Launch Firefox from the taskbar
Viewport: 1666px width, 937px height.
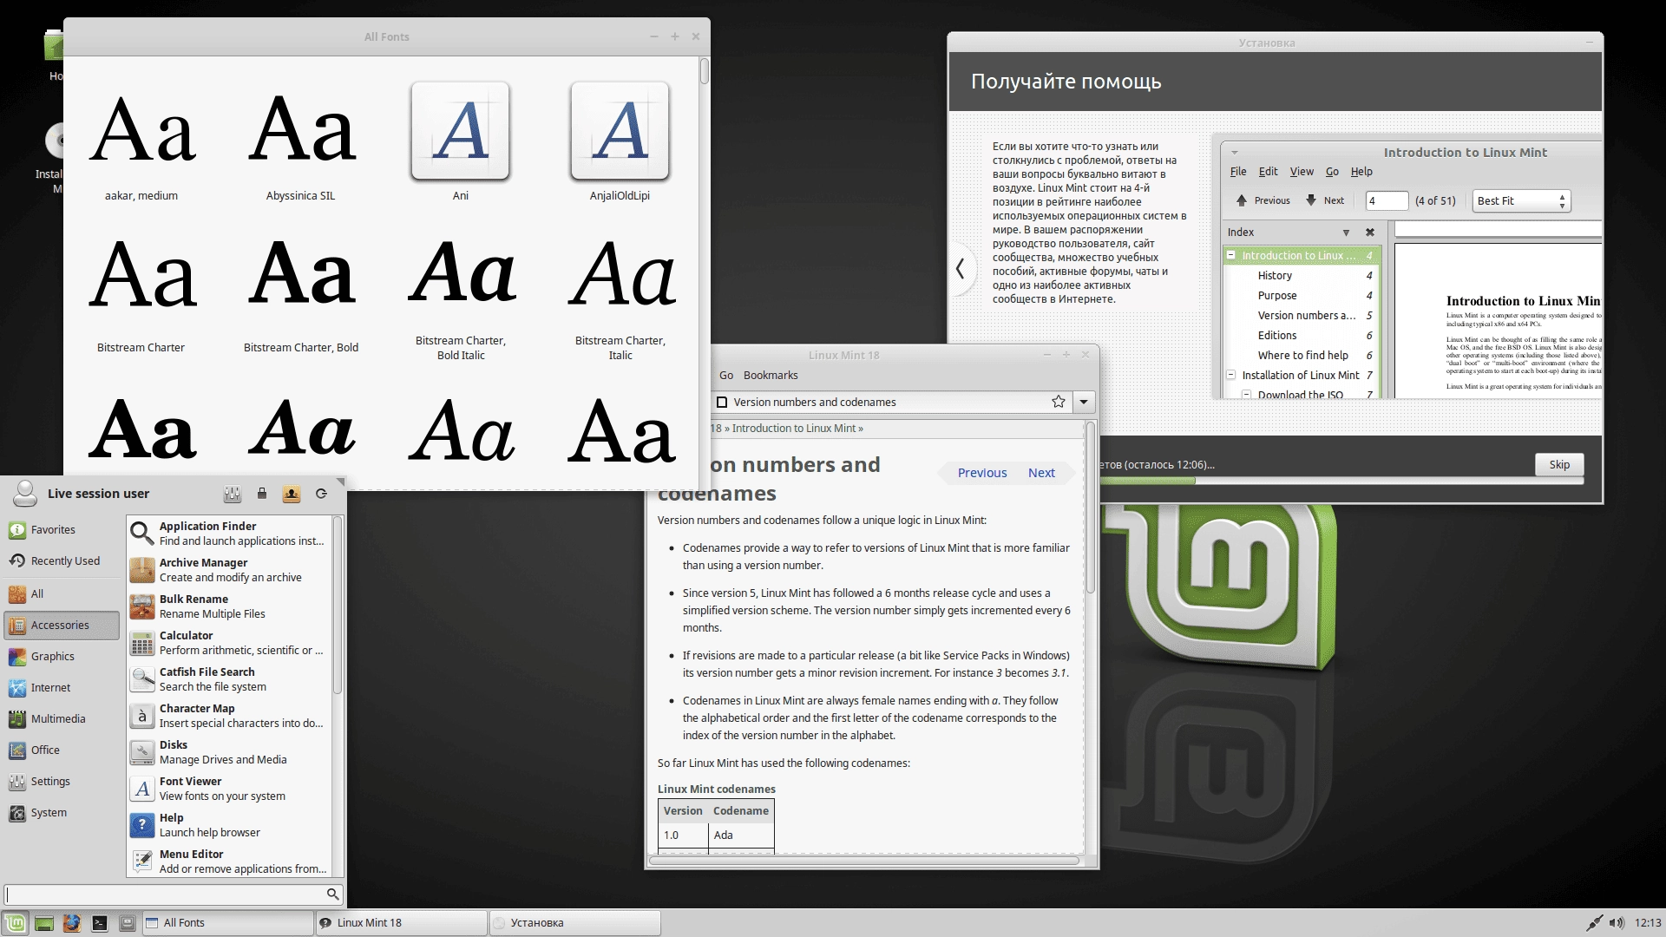tap(72, 923)
